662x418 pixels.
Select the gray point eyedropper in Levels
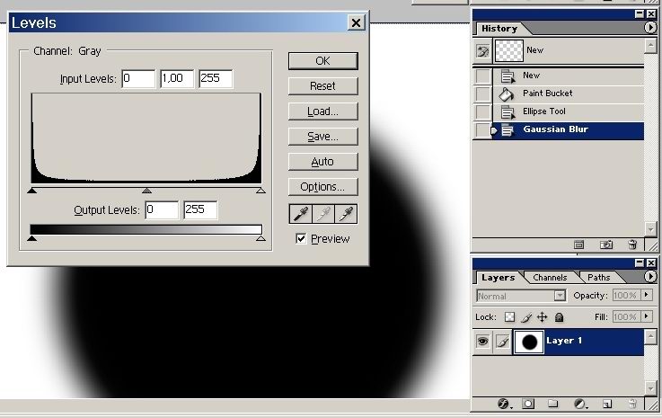(323, 213)
